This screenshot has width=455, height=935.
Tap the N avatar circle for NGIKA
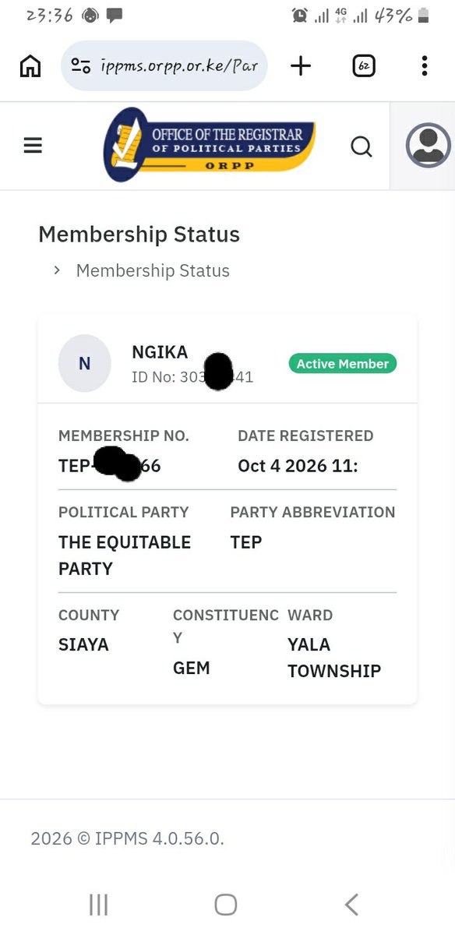click(x=84, y=363)
